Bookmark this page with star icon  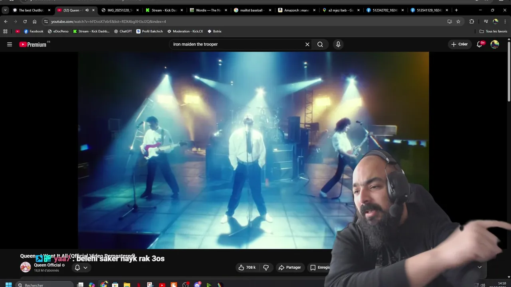pyautogui.click(x=458, y=22)
